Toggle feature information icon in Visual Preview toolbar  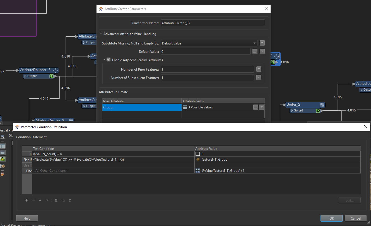pyautogui.click(x=3, y=166)
